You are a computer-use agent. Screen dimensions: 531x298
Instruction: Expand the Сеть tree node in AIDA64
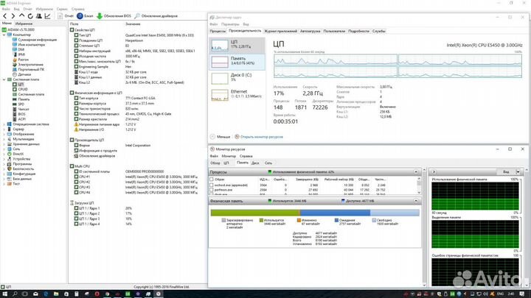point(4,149)
